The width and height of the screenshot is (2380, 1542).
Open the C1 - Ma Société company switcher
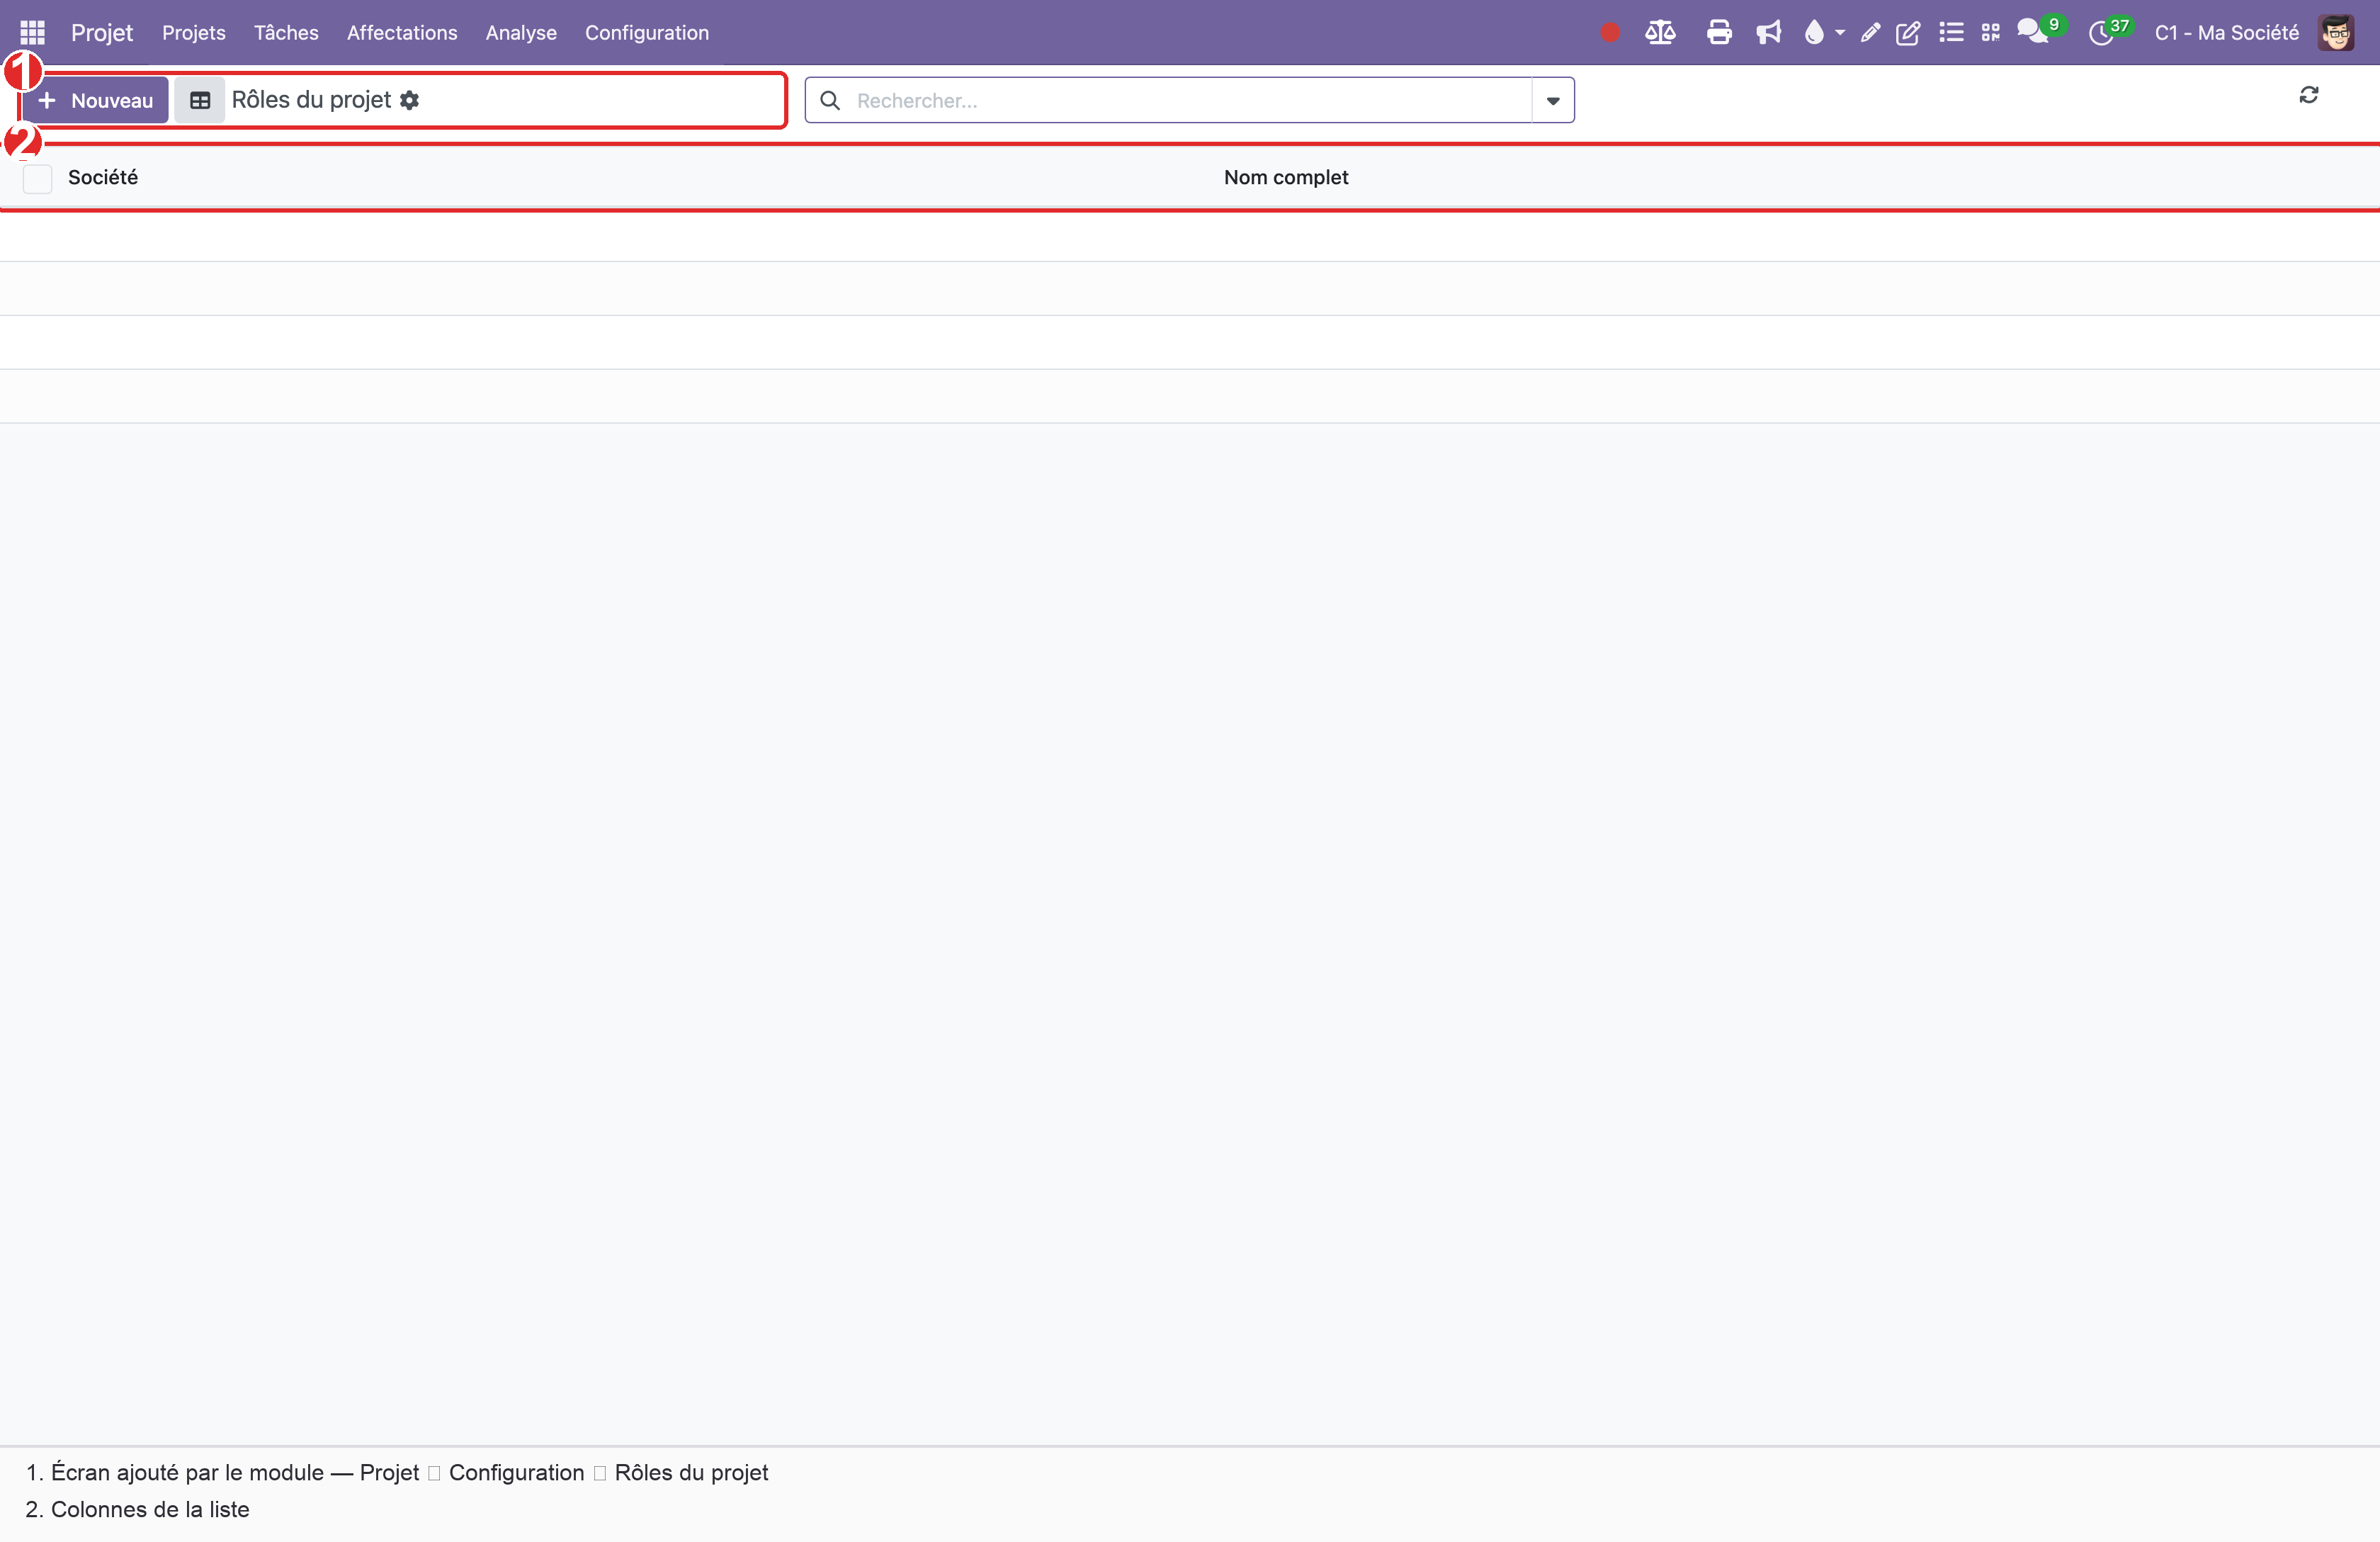point(2226,33)
